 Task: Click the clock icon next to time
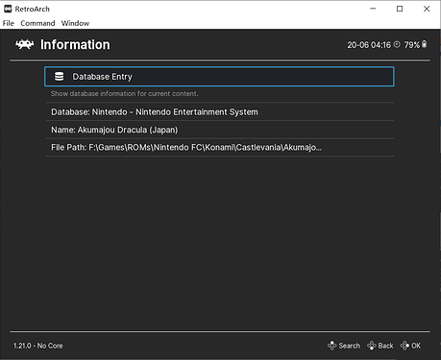coord(397,44)
